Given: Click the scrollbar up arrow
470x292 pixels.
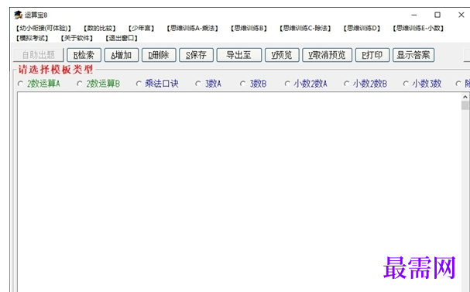Looking at the screenshot, I should click(x=465, y=97).
